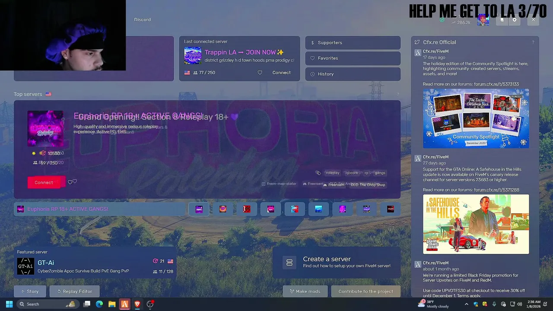
Task: Select the cyan blue server icon in carousel
Action: pyautogui.click(x=318, y=209)
